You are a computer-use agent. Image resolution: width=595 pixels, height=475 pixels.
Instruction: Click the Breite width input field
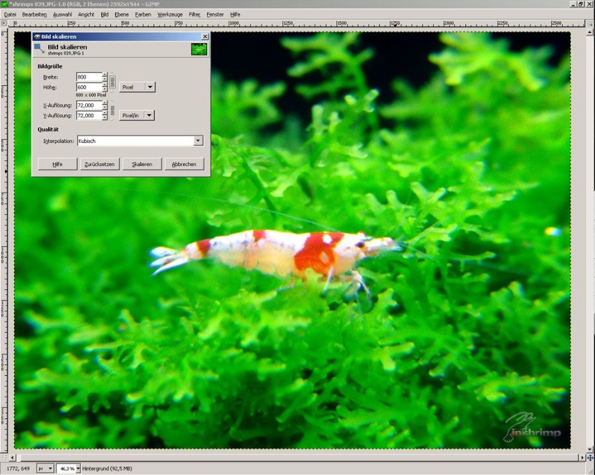click(88, 77)
